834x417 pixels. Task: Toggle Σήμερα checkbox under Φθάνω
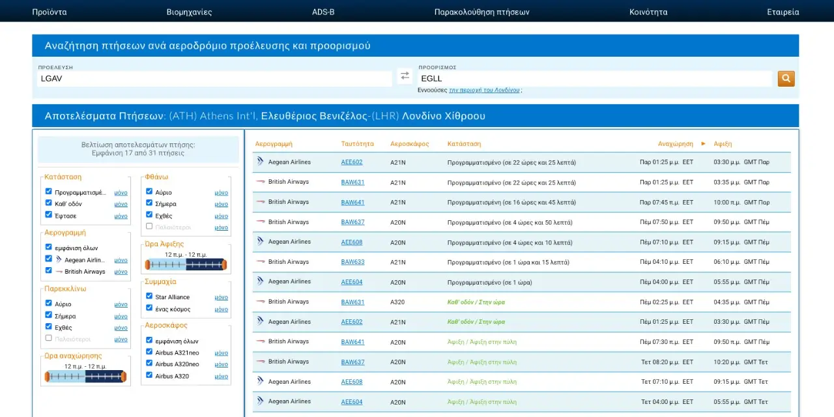point(149,203)
